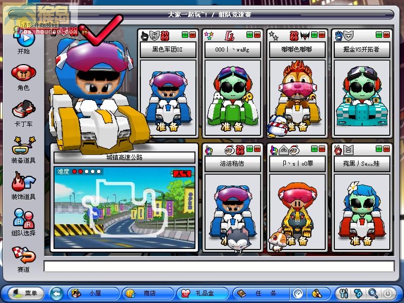Viewport: 404px width, 303px height.
Task: Select the kart avatar of 洁洁秸佶
Action: (x=233, y=212)
